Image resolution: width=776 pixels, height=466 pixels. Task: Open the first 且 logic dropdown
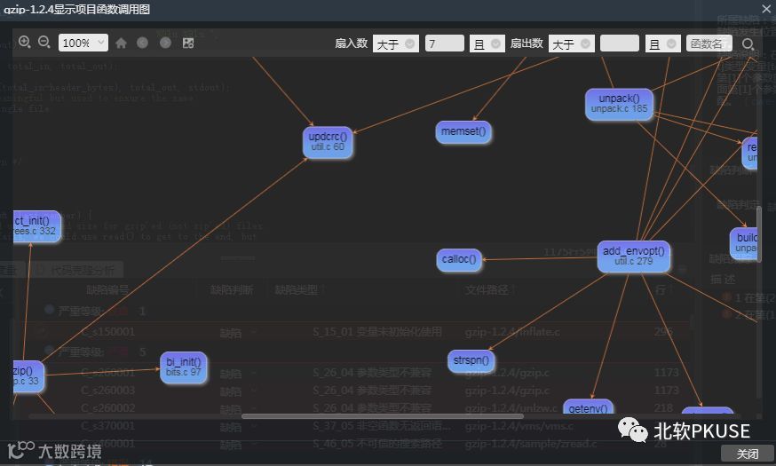[487, 43]
